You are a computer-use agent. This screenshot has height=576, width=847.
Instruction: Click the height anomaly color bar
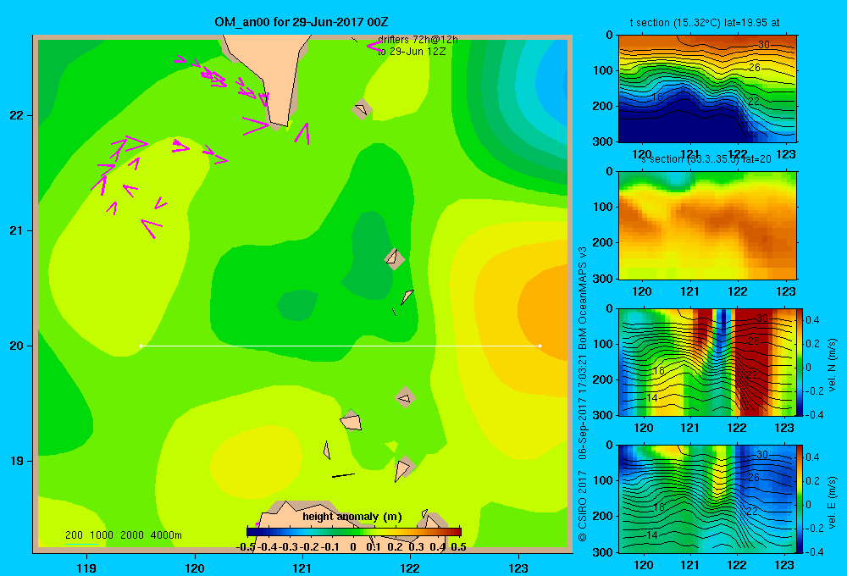point(354,532)
